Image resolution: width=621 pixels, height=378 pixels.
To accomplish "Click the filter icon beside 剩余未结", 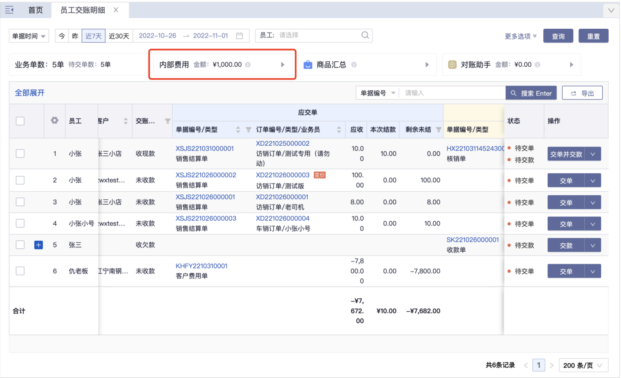I will point(439,130).
